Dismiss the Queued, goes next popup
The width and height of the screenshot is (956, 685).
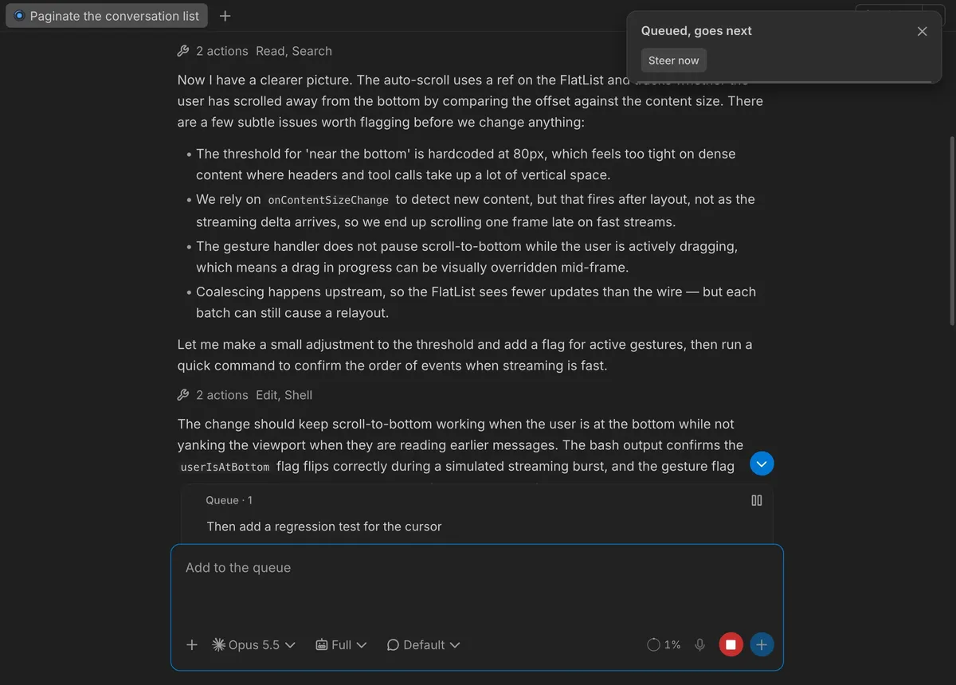(922, 31)
